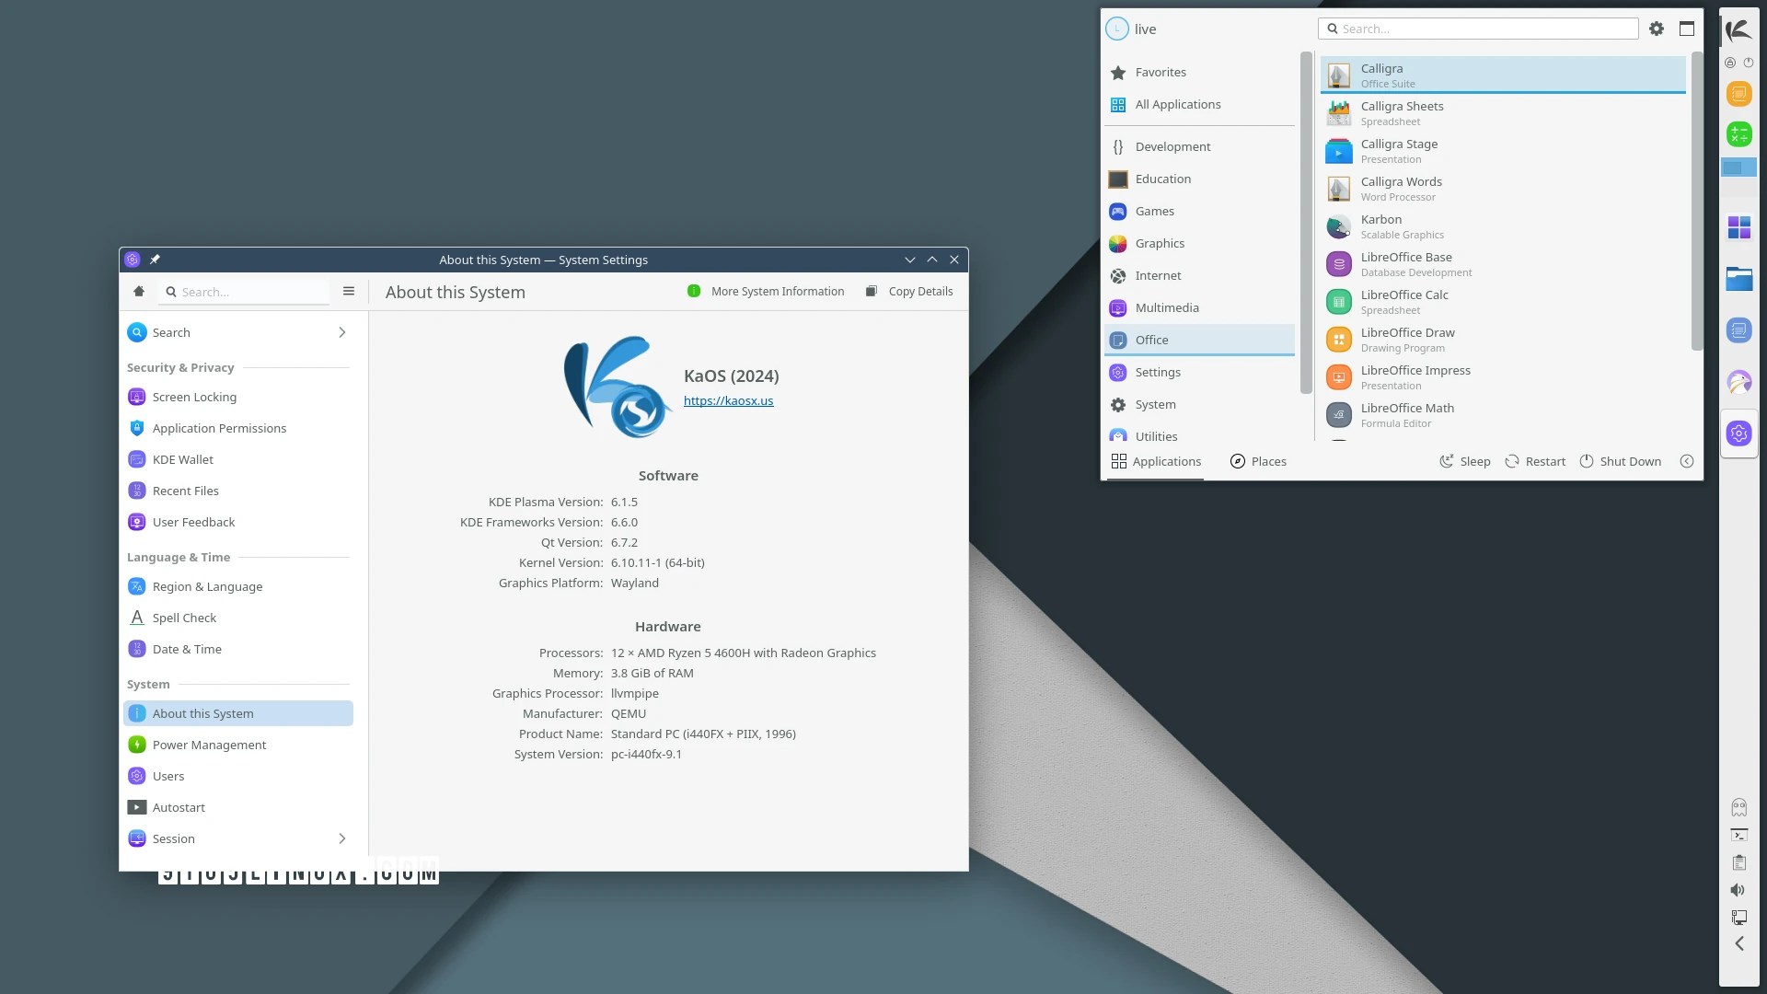Open the calculator icon in side panel
This screenshot has width=1767, height=994.
pyautogui.click(x=1738, y=134)
